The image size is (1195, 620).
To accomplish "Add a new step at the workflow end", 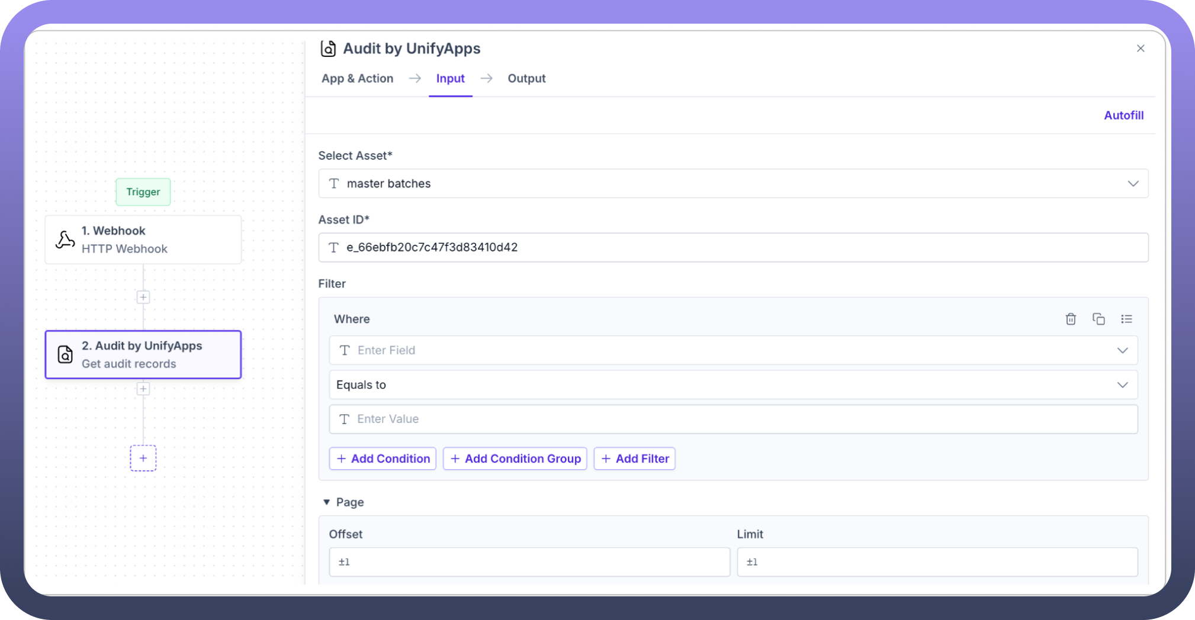I will 143,458.
